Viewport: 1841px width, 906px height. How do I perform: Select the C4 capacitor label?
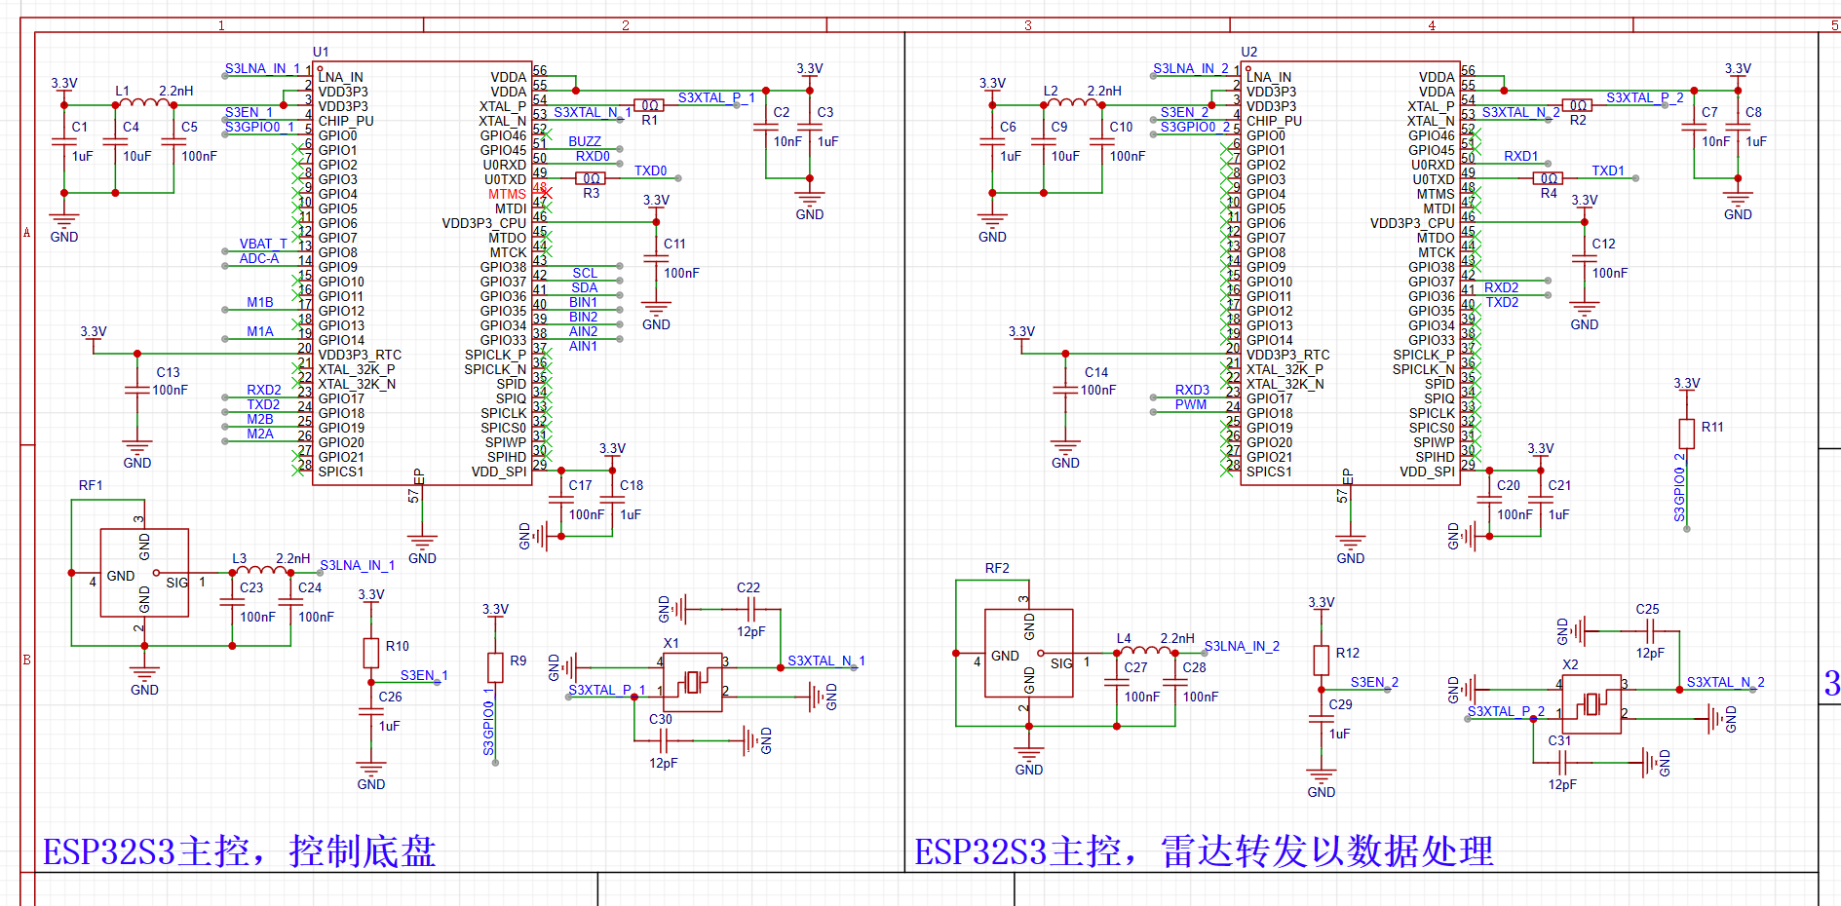tap(131, 127)
